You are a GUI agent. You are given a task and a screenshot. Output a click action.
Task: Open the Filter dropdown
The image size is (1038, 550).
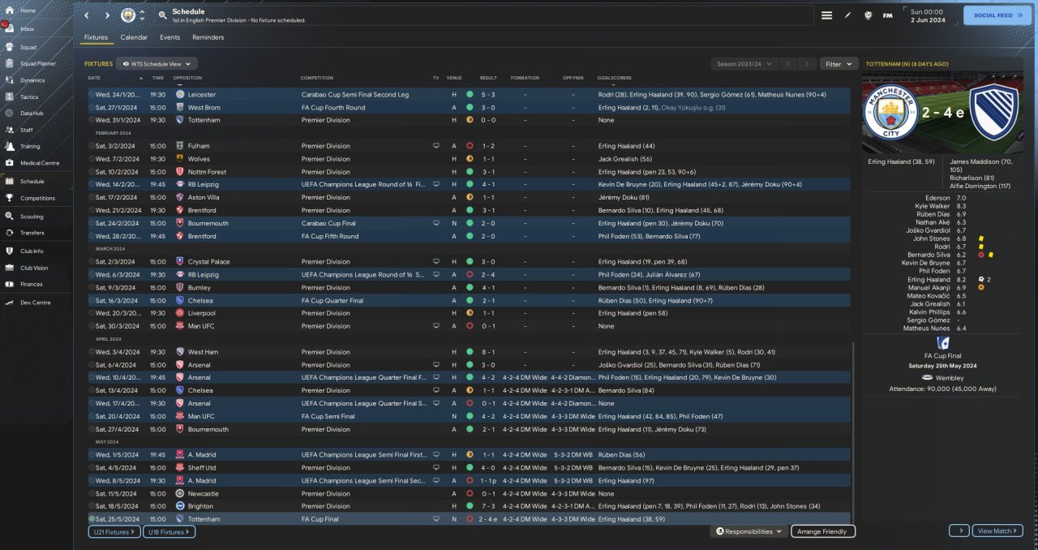[839, 63]
